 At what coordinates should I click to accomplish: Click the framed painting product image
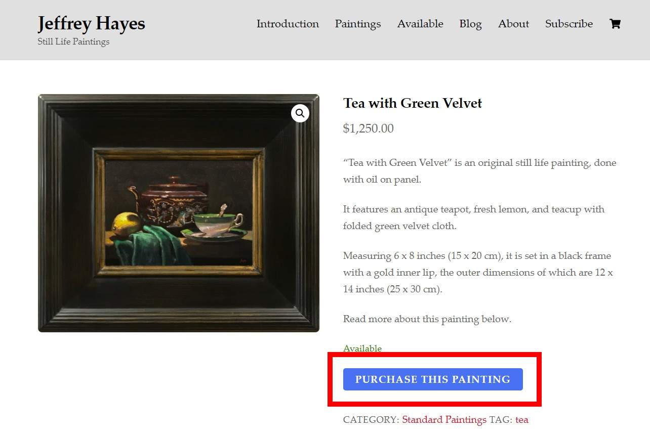coord(179,213)
